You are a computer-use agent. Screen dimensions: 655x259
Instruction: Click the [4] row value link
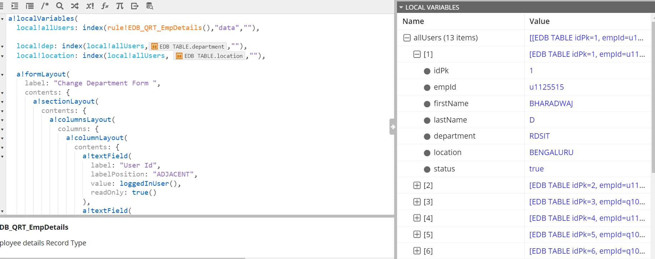pos(587,218)
